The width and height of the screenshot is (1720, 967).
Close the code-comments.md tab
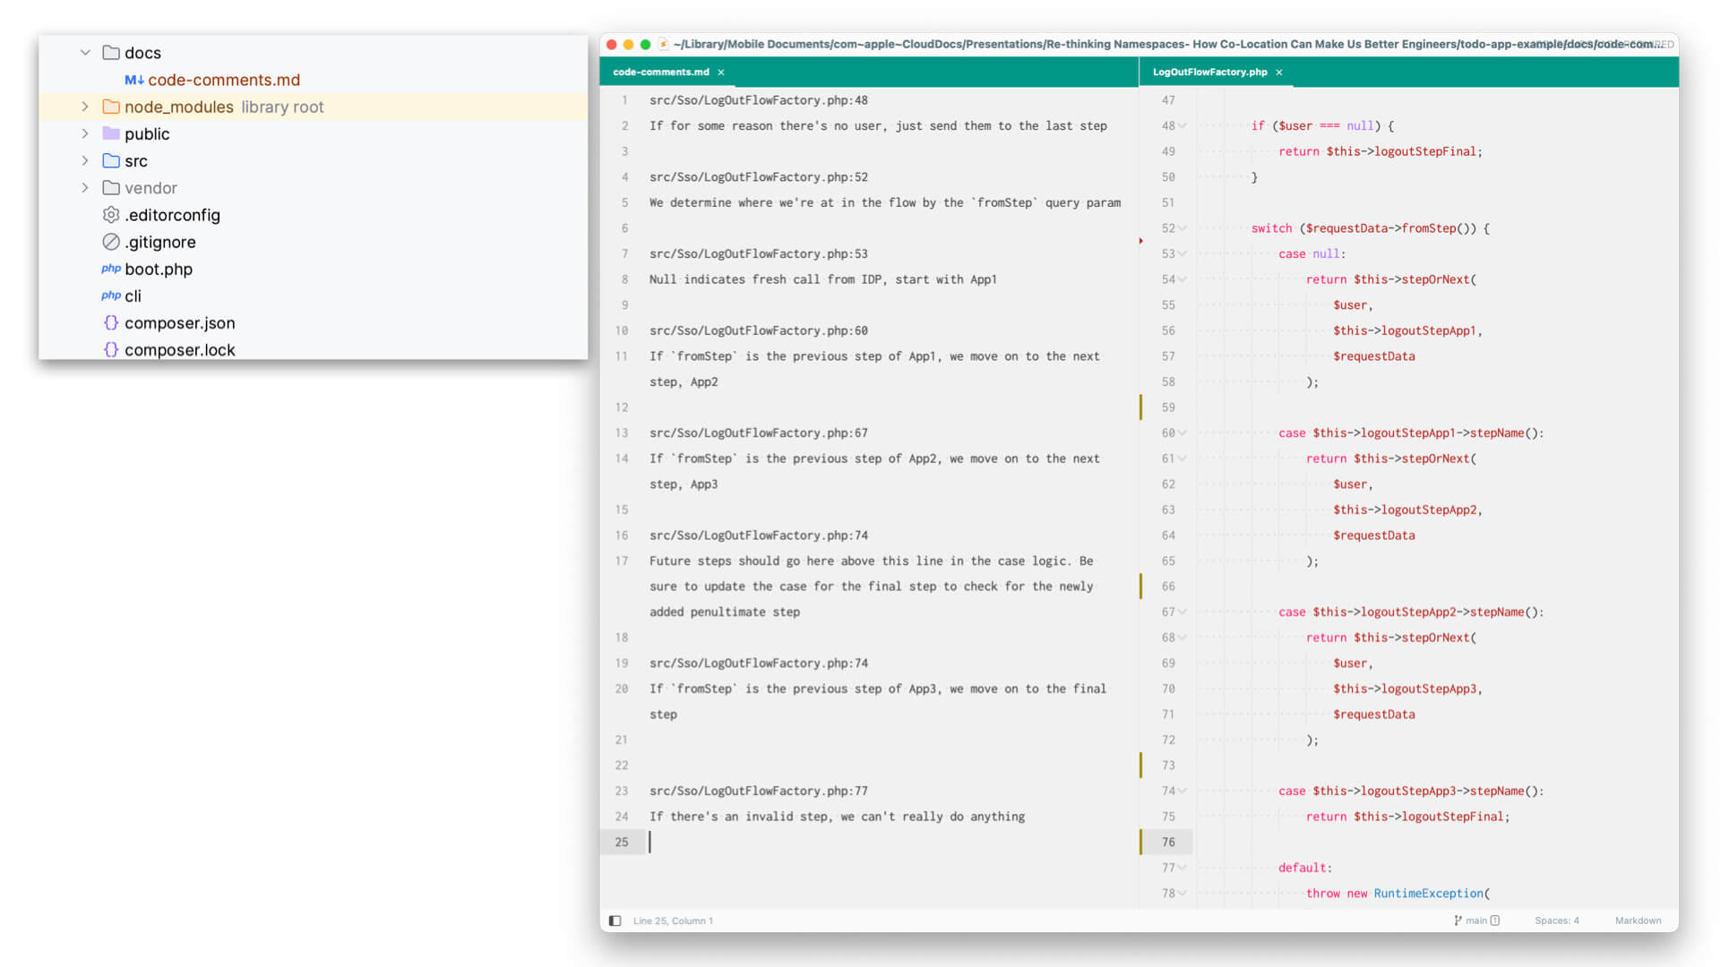(721, 73)
